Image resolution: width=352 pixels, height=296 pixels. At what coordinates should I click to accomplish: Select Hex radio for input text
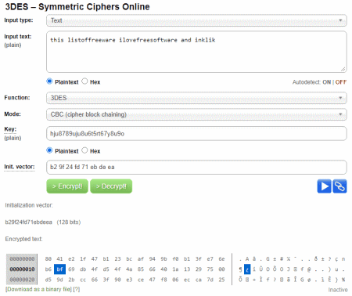point(84,81)
